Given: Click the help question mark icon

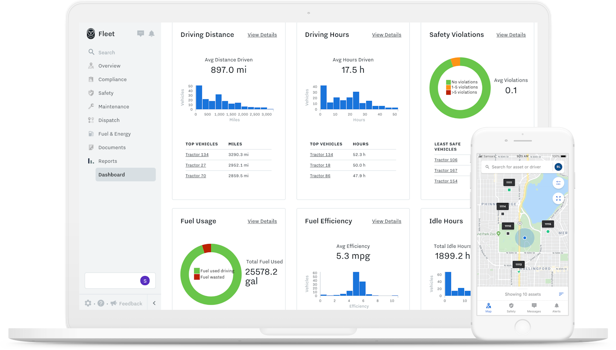Looking at the screenshot, I should 101,303.
